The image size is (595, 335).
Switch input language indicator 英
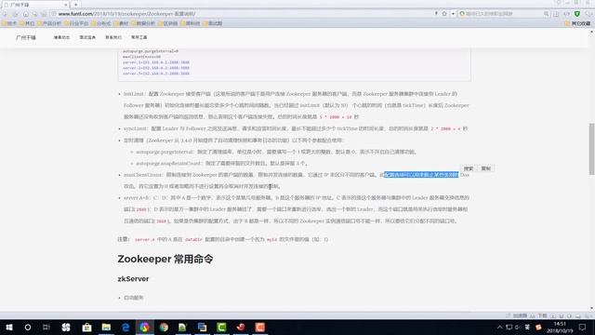[x=527, y=327]
